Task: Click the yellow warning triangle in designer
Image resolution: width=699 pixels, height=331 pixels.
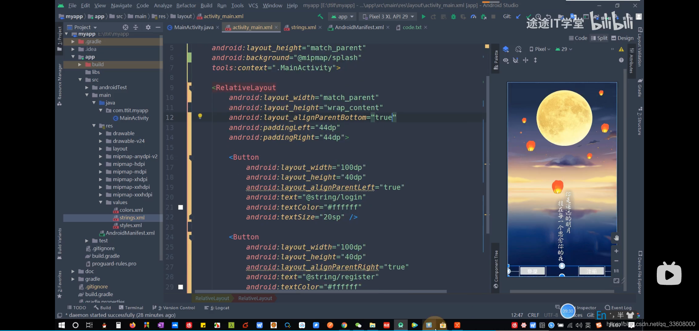Action: (x=621, y=49)
